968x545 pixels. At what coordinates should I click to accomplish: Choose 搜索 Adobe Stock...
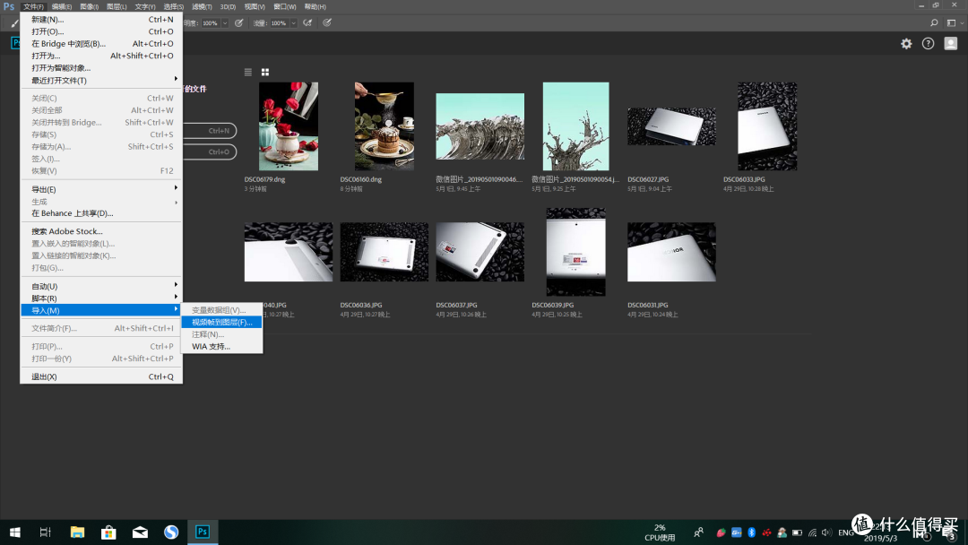102,231
